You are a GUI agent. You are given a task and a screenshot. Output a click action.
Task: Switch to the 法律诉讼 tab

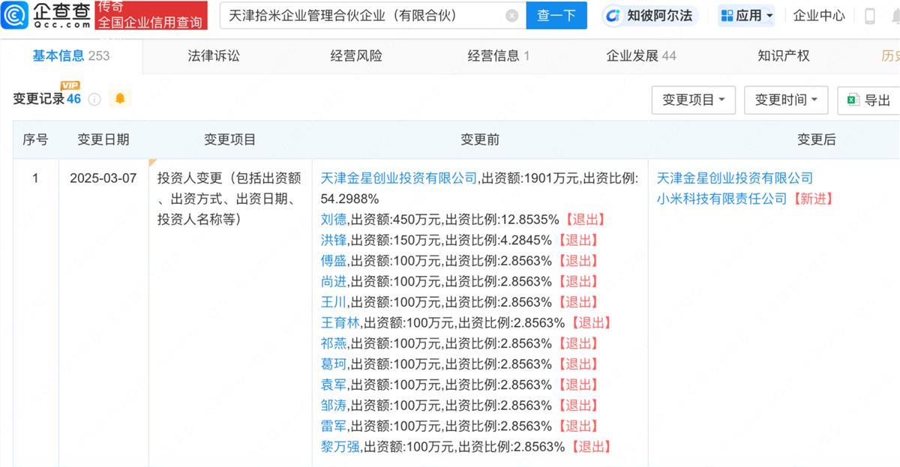click(x=212, y=55)
